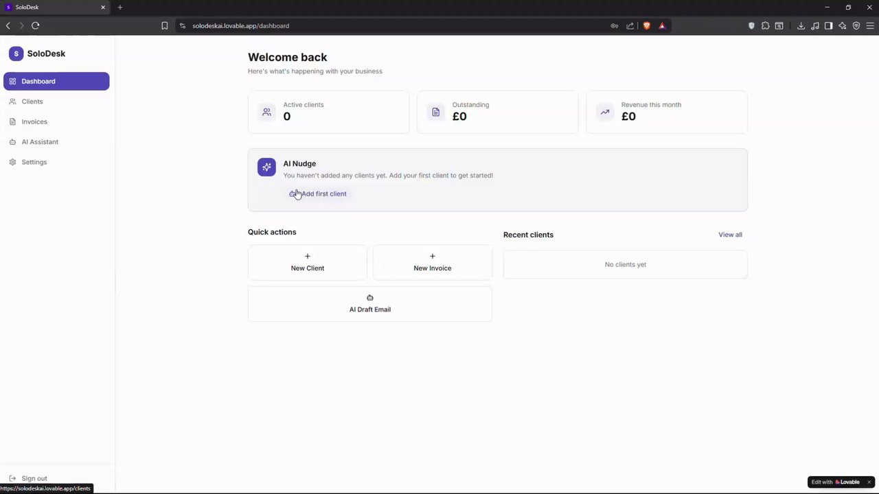
Task: Open a new browser tab
Action: [119, 7]
